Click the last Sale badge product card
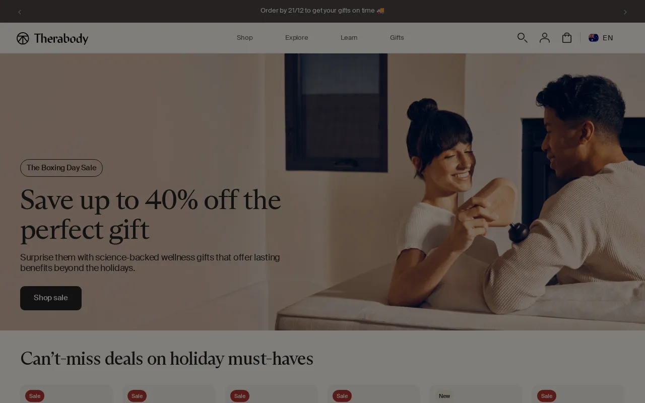The height and width of the screenshot is (403, 645). 578,394
